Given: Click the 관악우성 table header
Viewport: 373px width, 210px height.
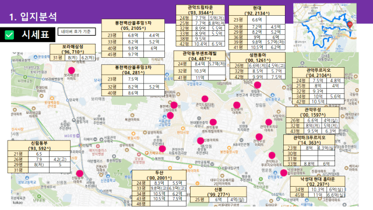Looking at the screenshot, I should (x=312, y=113).
